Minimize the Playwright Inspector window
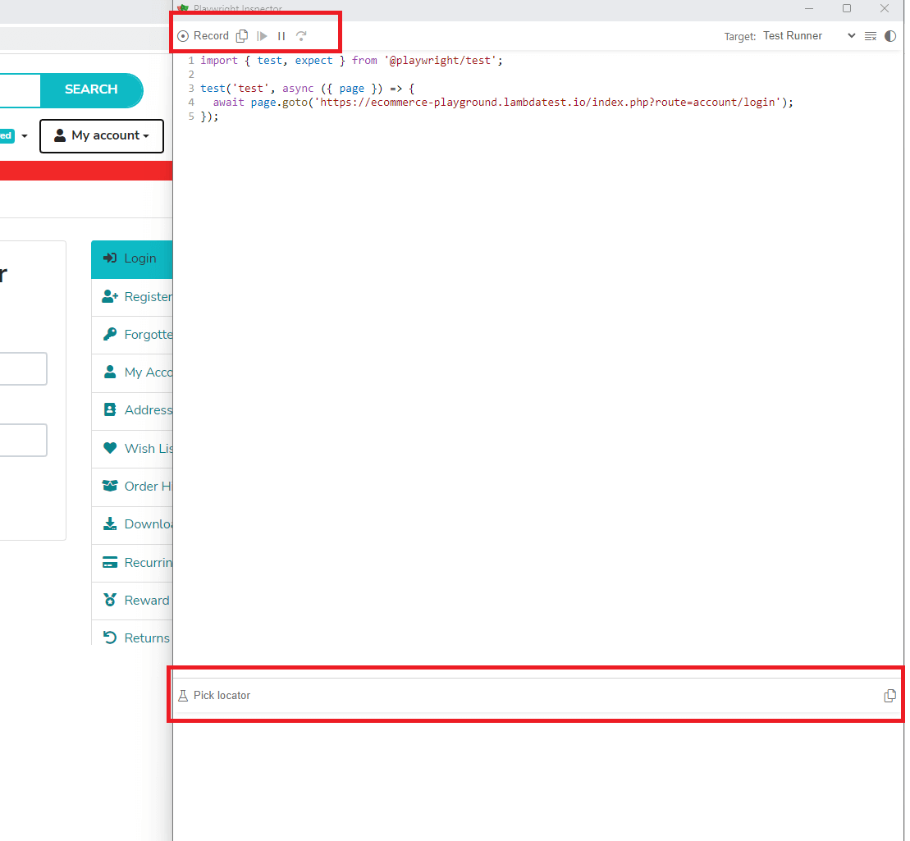Image resolution: width=910 pixels, height=841 pixels. pyautogui.click(x=809, y=8)
